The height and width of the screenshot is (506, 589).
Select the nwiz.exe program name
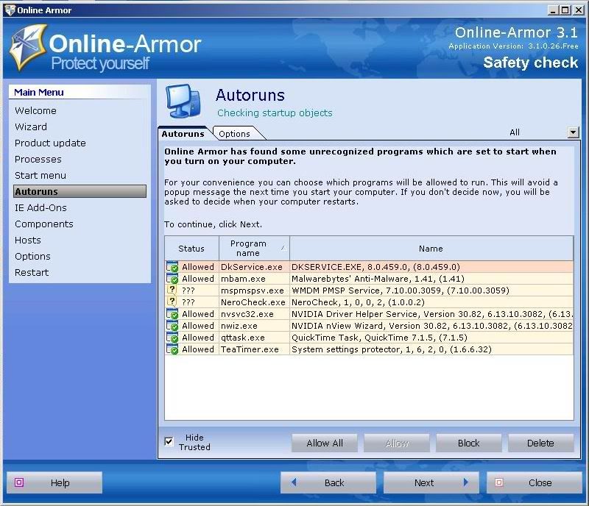[x=239, y=326]
